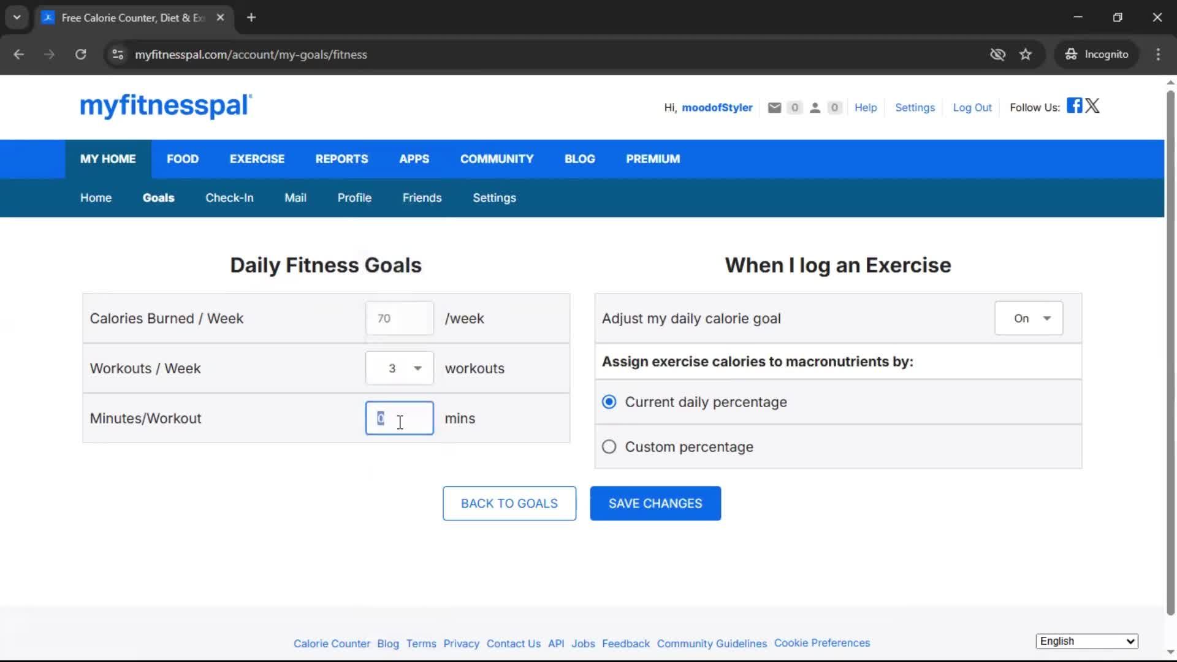This screenshot has width=1177, height=662.
Task: Open the COMMUNITY main tab
Action: 497,159
